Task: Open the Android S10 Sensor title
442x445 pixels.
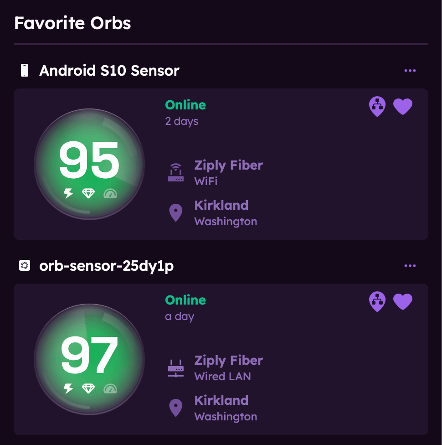Action: click(109, 71)
